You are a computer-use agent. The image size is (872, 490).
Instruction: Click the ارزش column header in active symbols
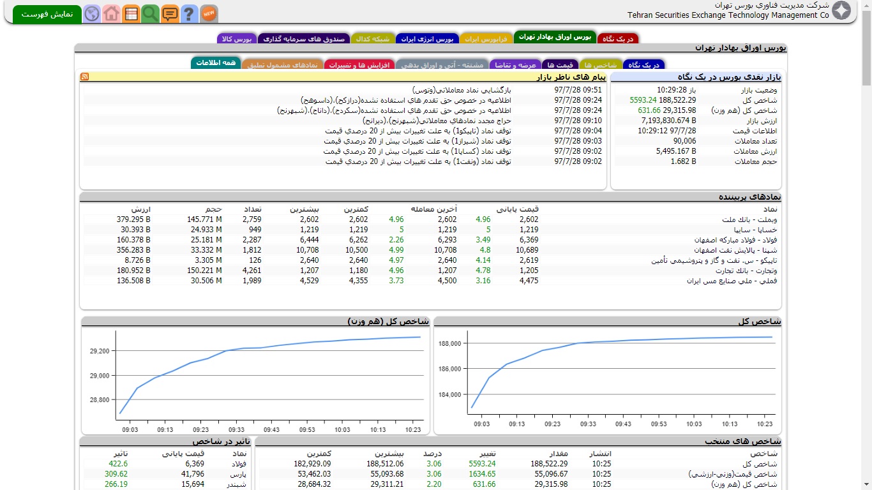140,209
